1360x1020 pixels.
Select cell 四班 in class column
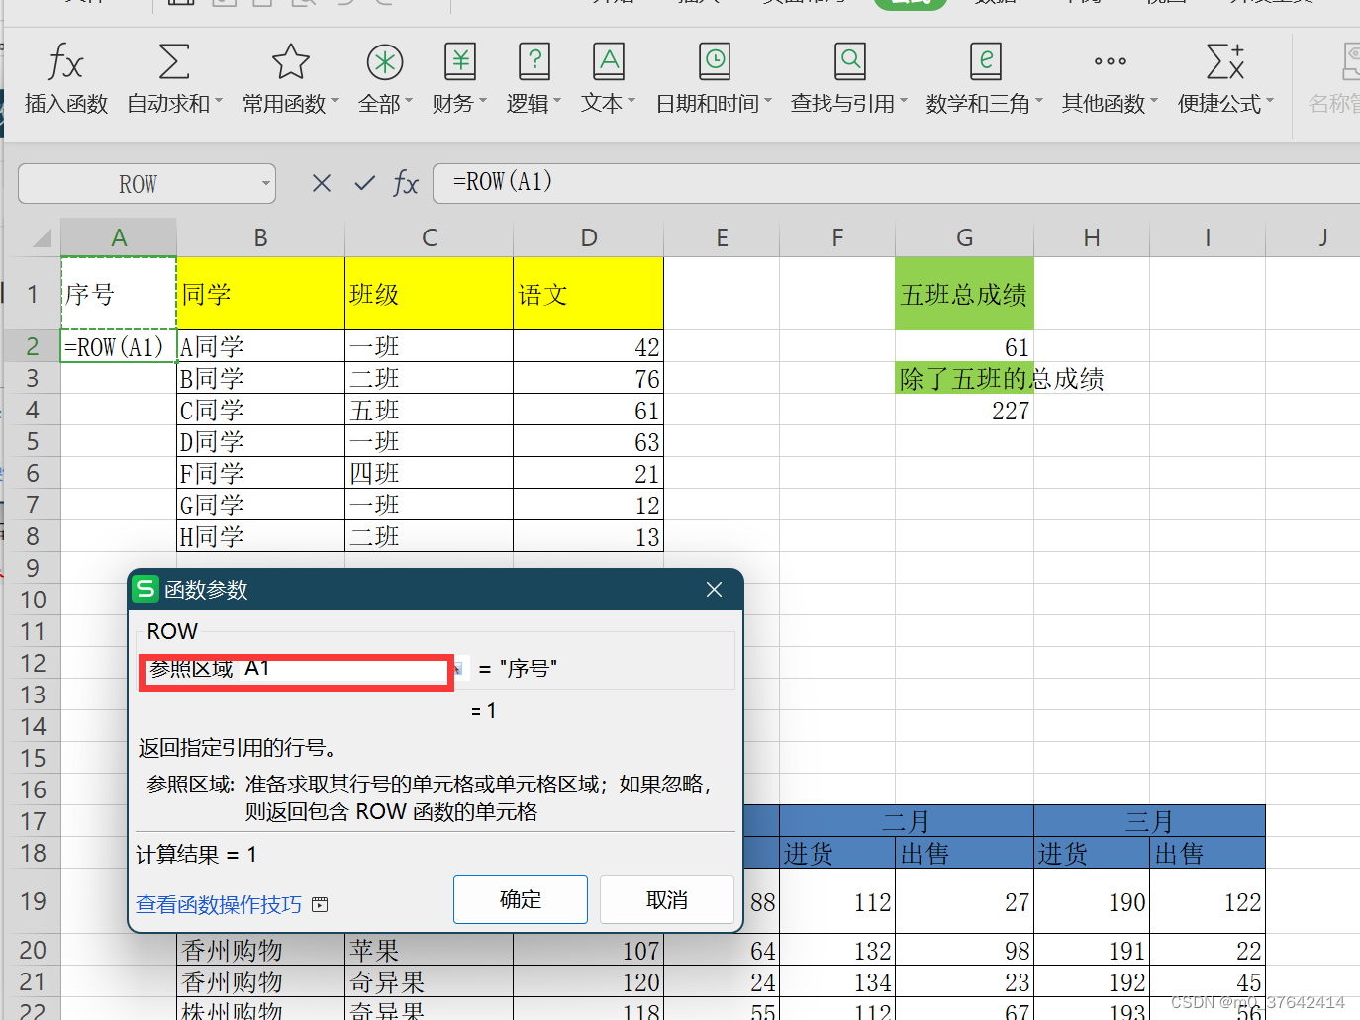pos(429,473)
